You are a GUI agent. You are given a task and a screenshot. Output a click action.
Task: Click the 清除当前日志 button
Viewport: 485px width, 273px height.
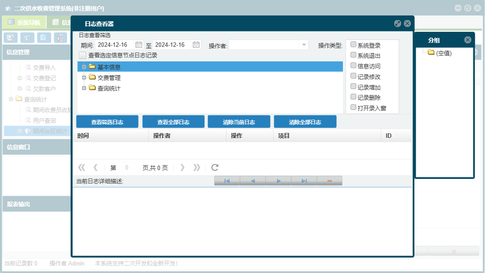pos(239,121)
